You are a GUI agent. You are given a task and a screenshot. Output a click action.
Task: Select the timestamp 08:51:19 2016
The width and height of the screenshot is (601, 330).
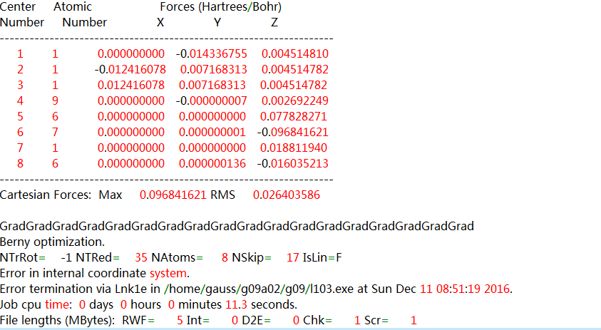[473, 289]
